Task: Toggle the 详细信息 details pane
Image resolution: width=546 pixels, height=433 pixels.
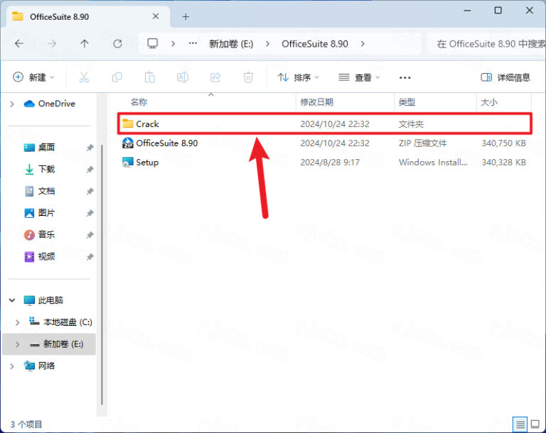Action: pyautogui.click(x=505, y=77)
